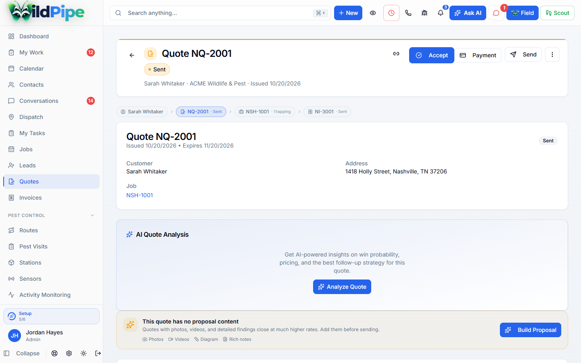Viewport: 581px width, 363px height.
Task: Send the quote with Send button
Action: click(523, 54)
